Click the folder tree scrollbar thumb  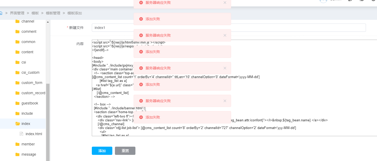click(48, 122)
